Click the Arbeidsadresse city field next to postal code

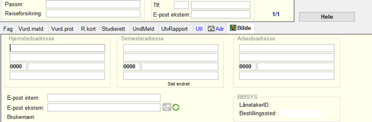pos(296,67)
